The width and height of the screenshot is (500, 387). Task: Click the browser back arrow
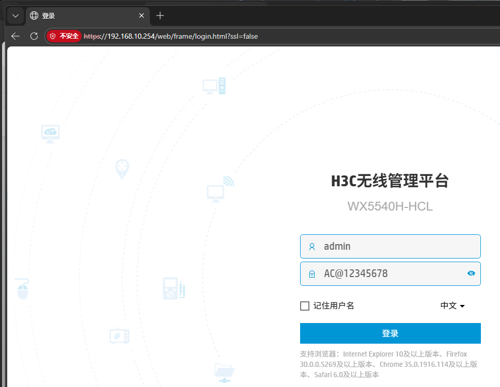pos(15,36)
